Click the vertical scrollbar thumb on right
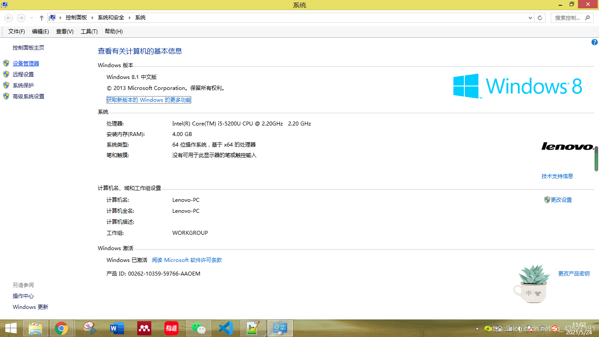The image size is (599, 337). [596, 158]
